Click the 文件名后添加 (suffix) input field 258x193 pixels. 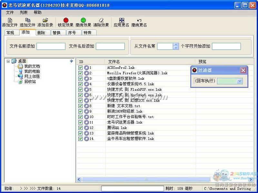point(110,46)
